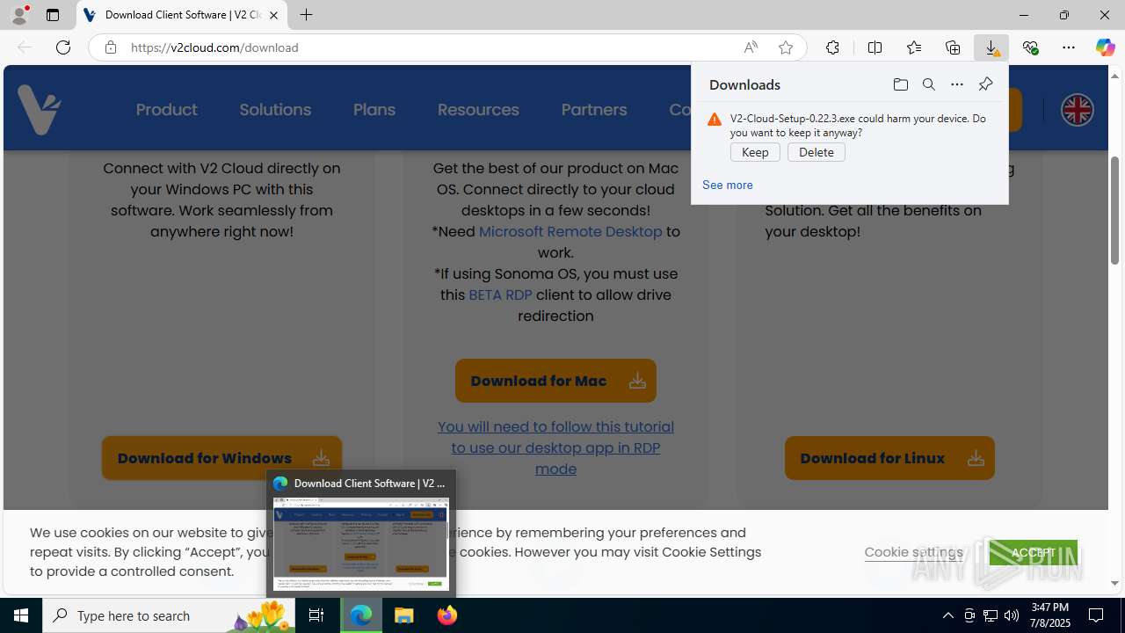Image resolution: width=1125 pixels, height=633 pixels.
Task: Click the Edge window preview thumbnail
Action: coord(361,543)
